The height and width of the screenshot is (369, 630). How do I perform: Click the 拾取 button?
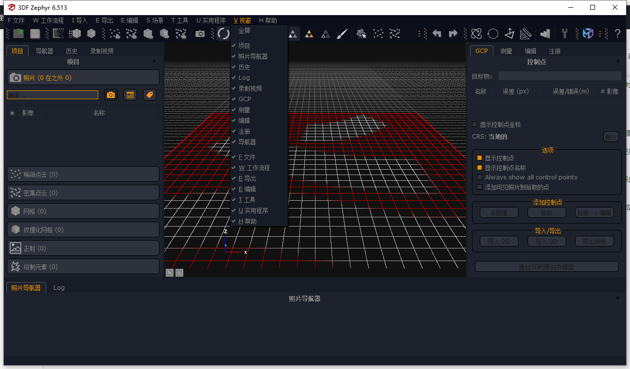(546, 212)
